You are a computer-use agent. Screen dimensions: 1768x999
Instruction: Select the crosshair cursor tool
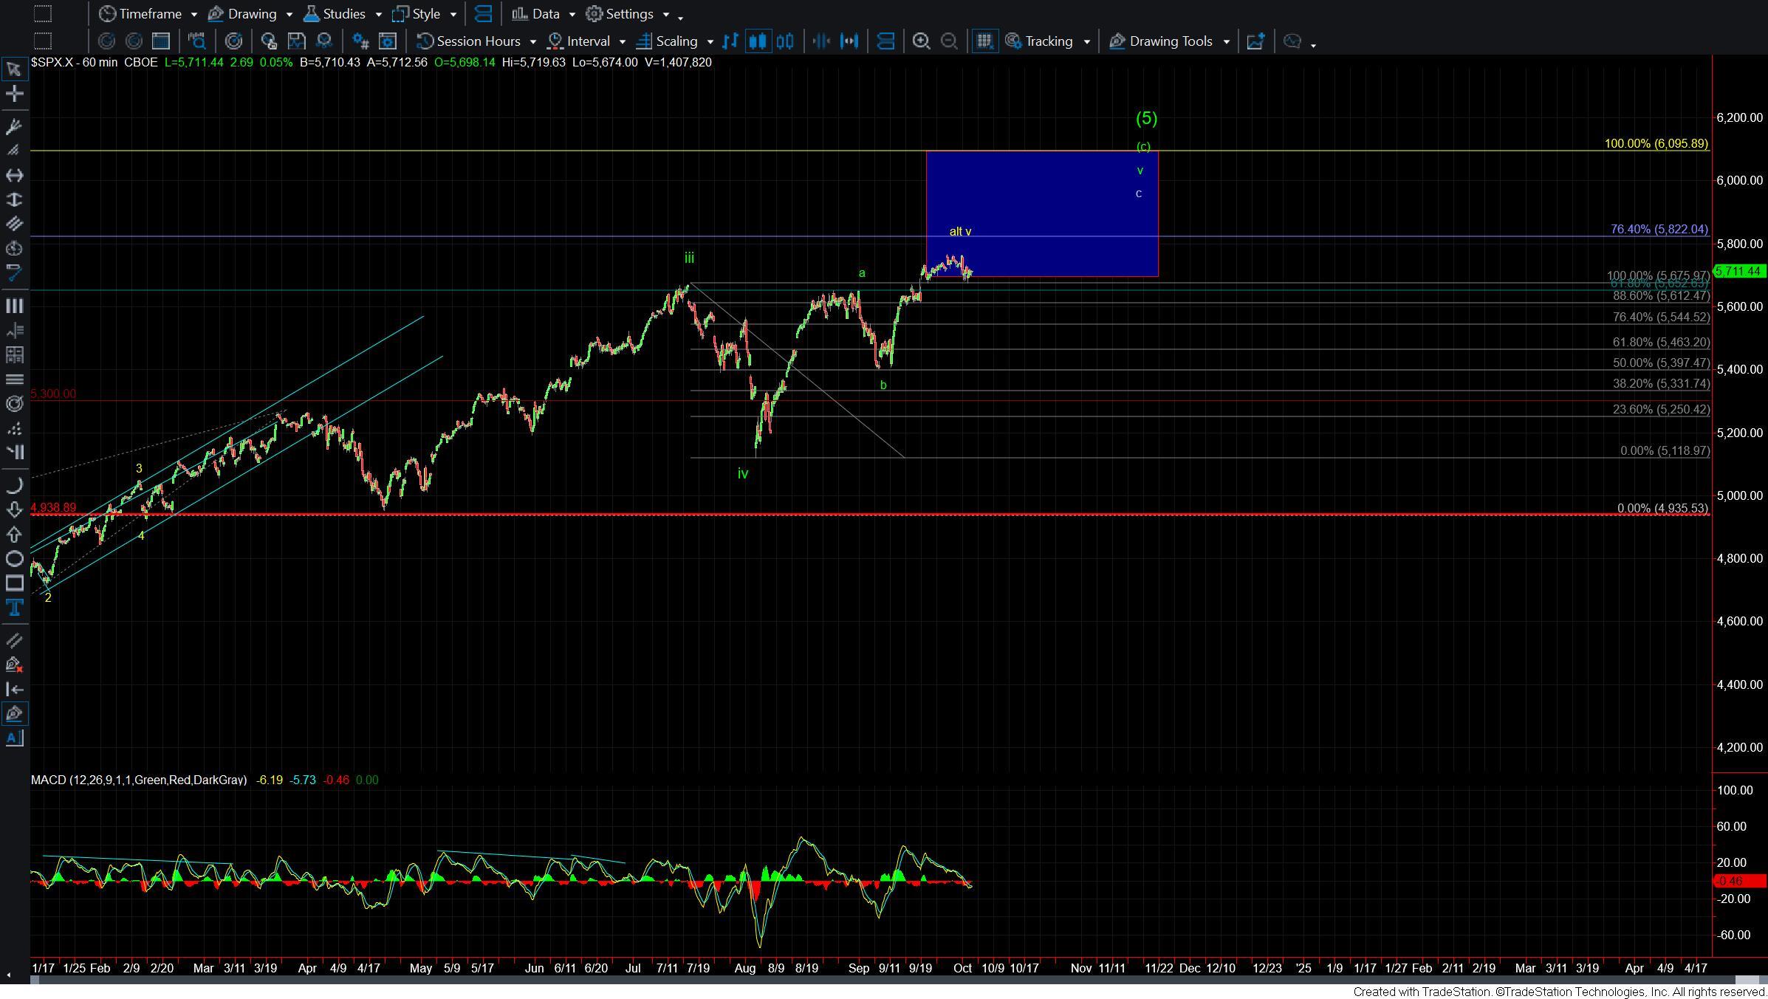(14, 94)
